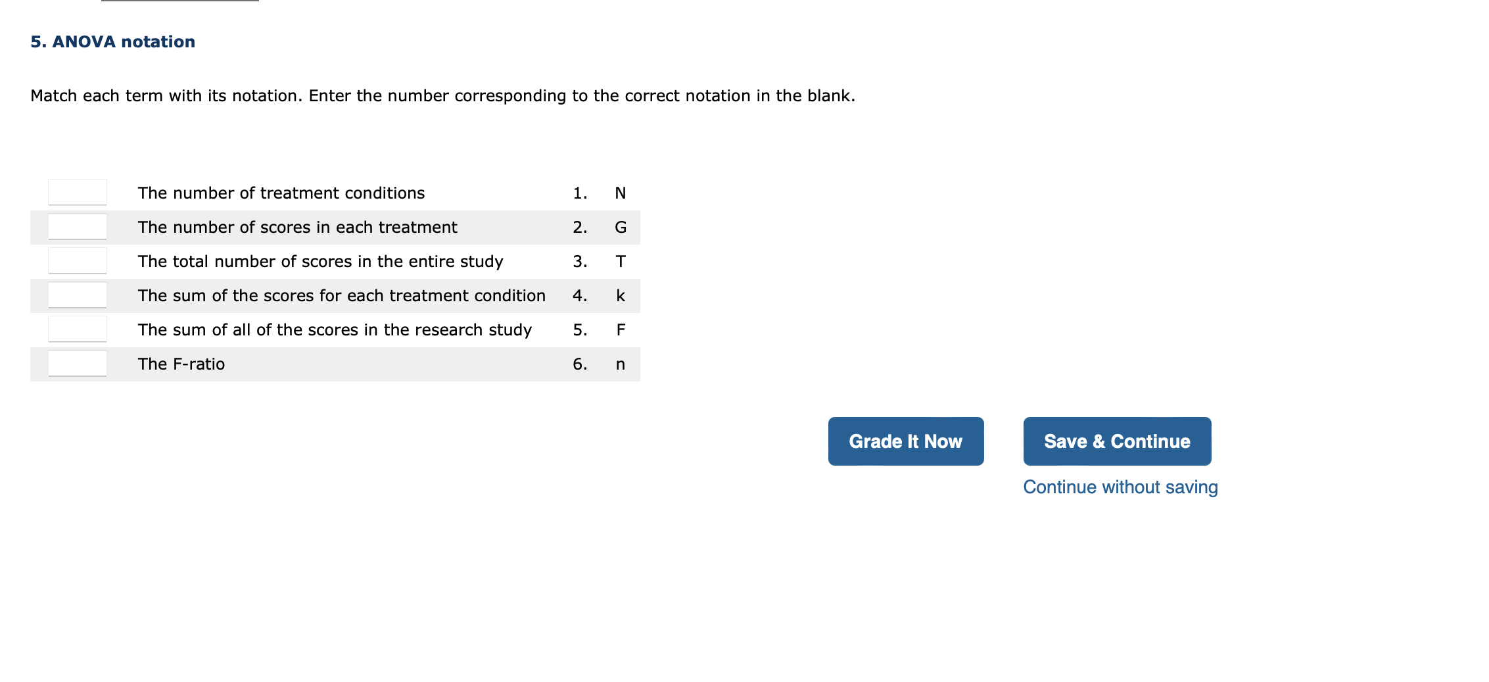1489x682 pixels.
Task: Select the notation option '2. G'
Action: (598, 227)
